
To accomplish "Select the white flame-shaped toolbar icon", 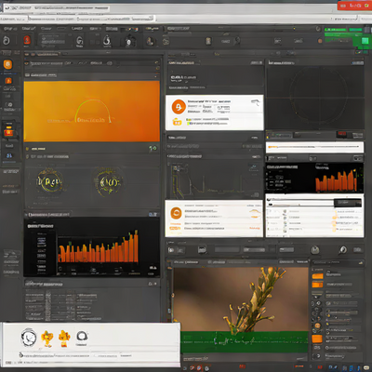I will 107,40.
